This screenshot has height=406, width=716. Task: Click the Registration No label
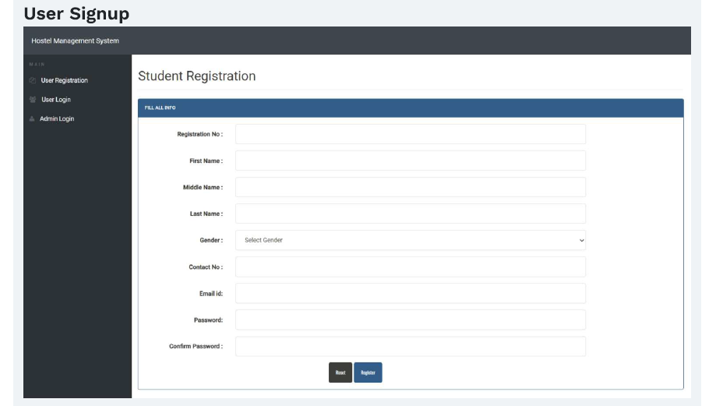[x=200, y=134]
